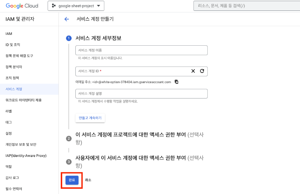
Task: Click the IAM 및 관리자 heading
Action: point(20,19)
